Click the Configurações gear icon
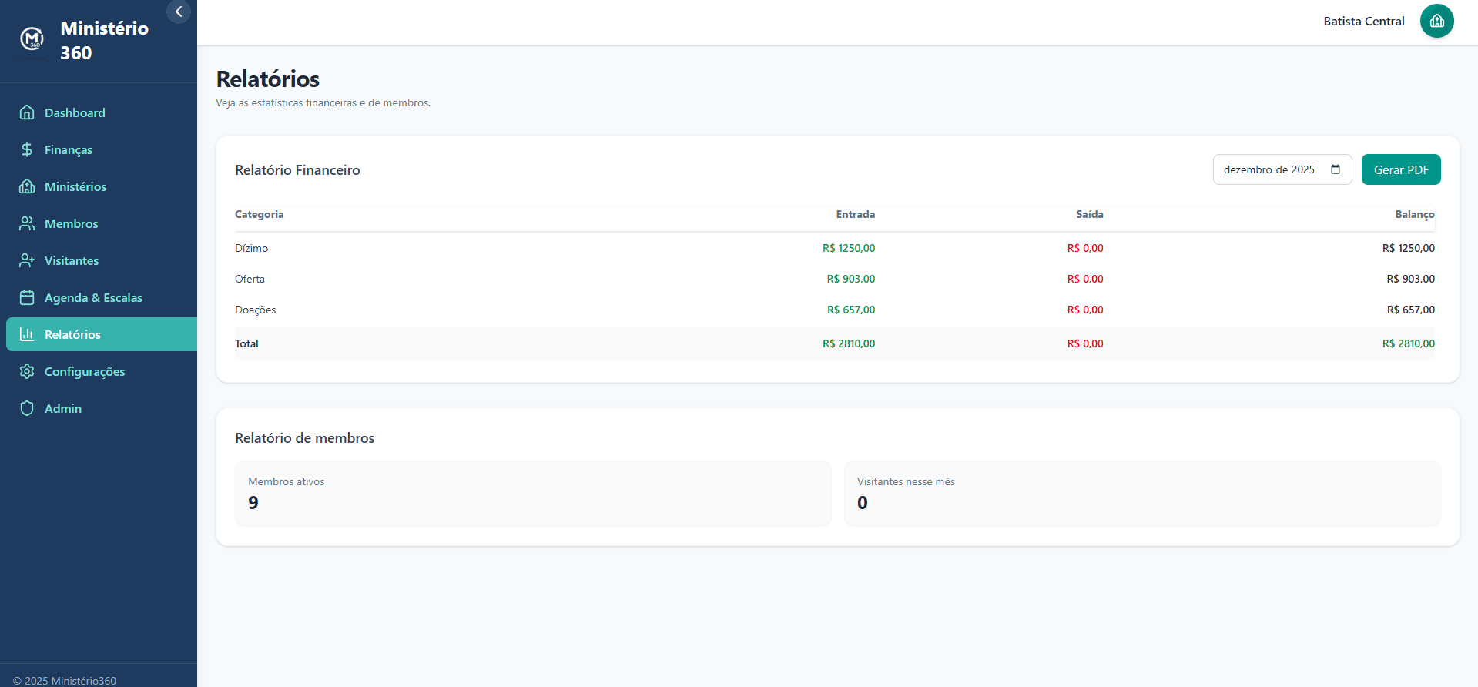Viewport: 1478px width, 687px height. pos(27,371)
